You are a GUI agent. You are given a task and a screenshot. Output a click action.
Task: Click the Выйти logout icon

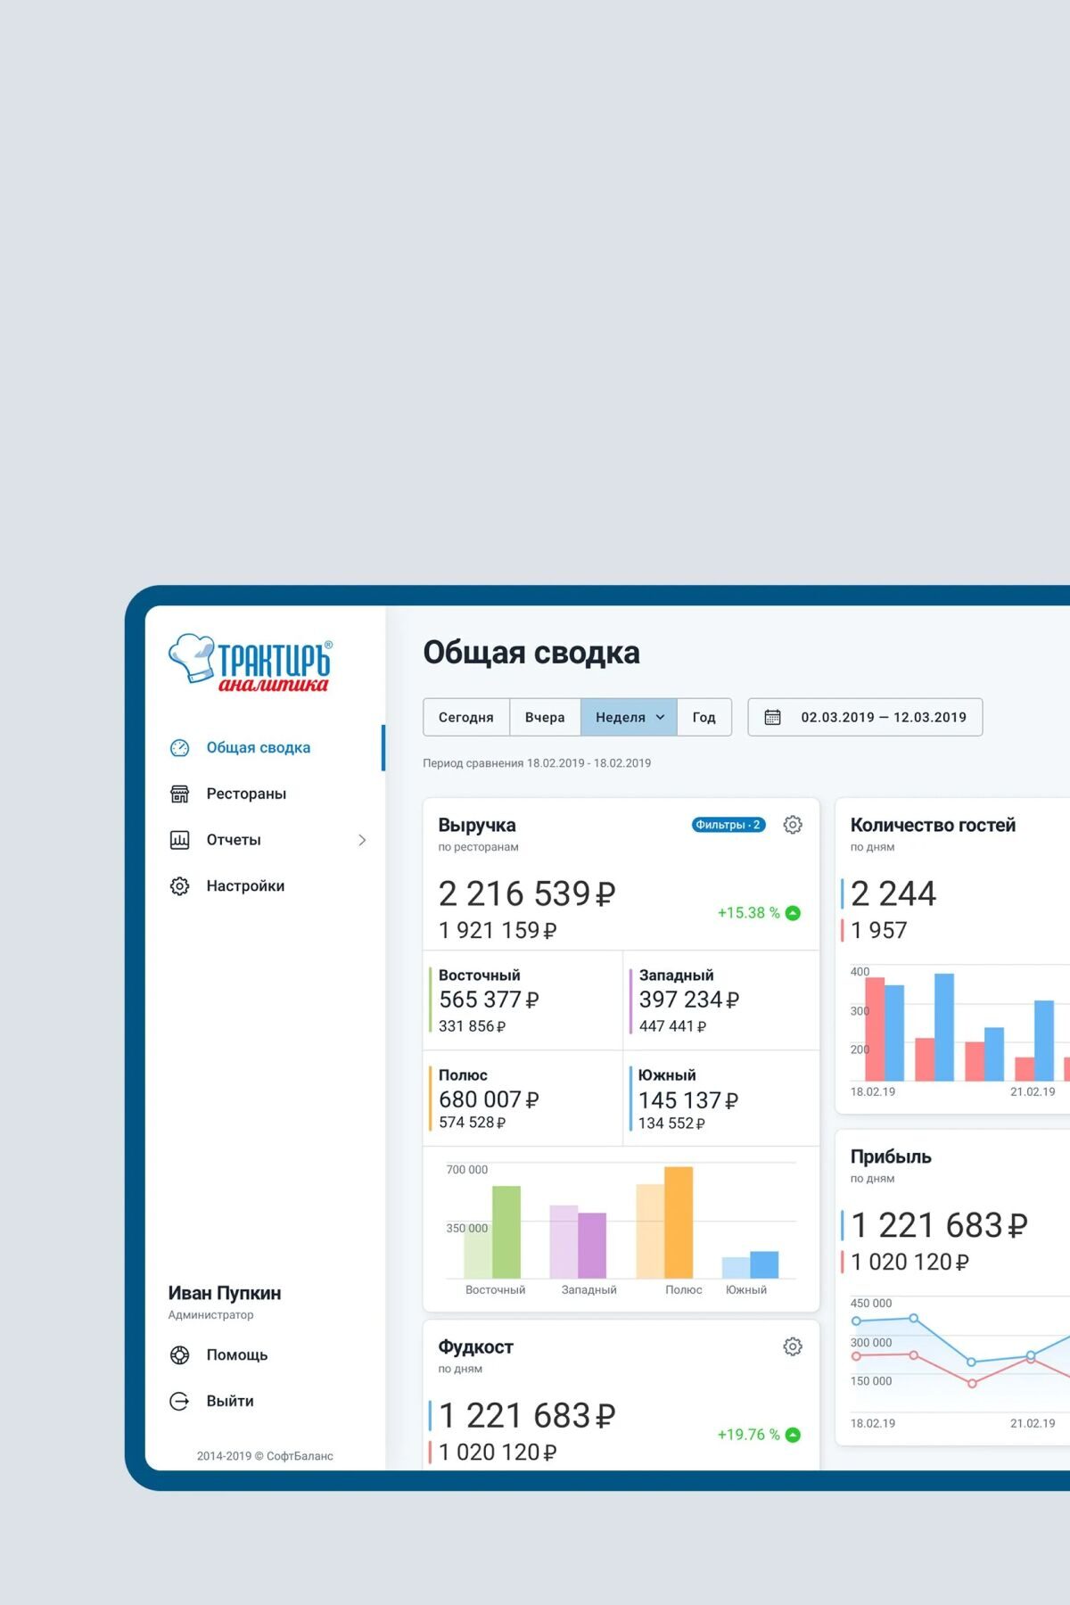tap(179, 1402)
